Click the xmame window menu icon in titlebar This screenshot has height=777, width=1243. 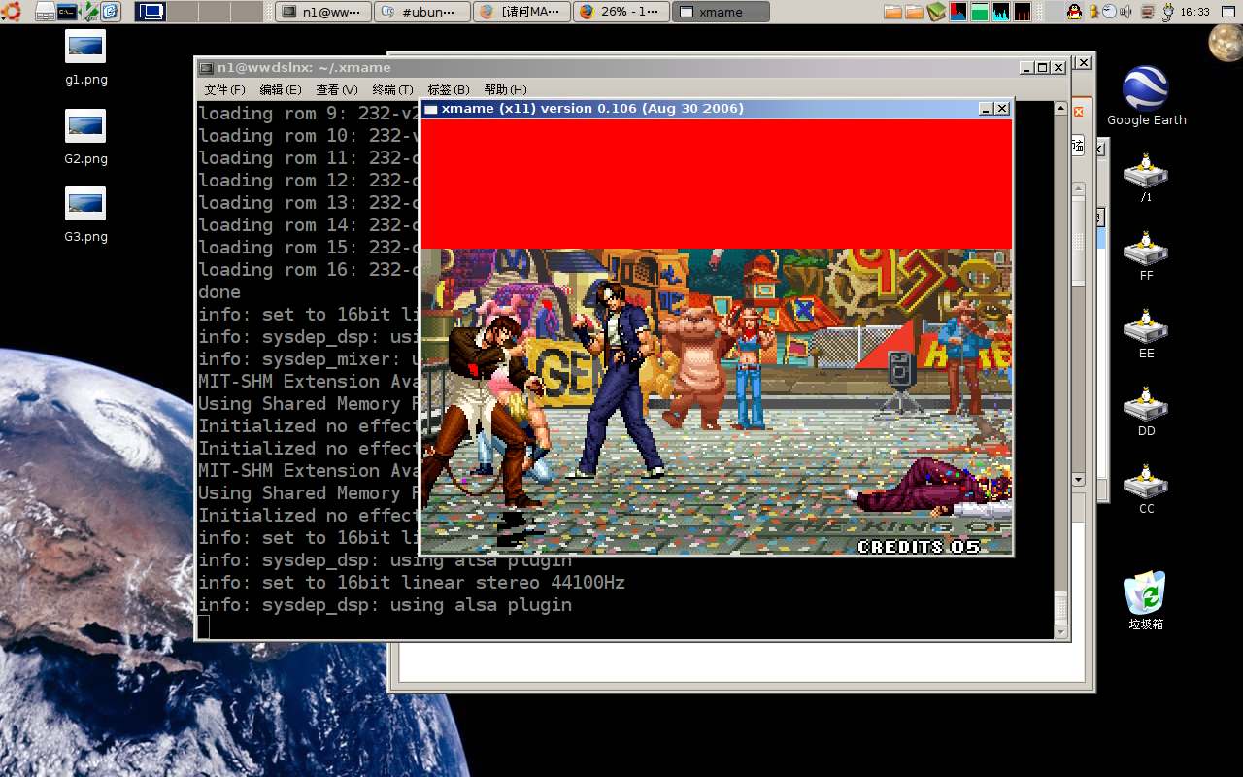coord(431,109)
